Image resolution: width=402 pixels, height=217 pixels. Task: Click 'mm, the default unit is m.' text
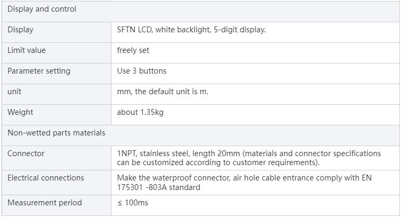(162, 92)
